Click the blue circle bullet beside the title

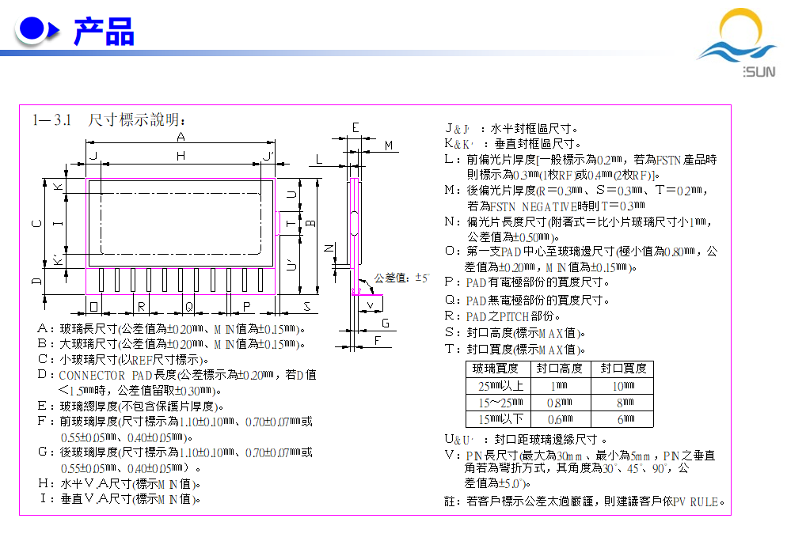tap(32, 31)
